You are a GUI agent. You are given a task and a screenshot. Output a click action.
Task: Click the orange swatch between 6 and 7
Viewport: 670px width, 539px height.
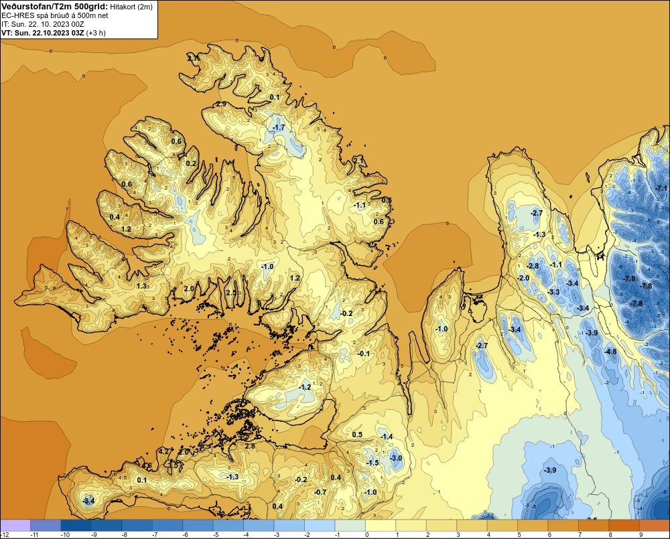pos(563,525)
